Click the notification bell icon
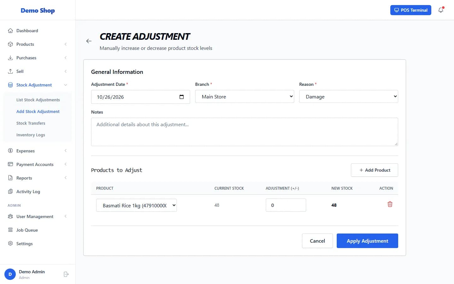454x284 pixels. 441,10
